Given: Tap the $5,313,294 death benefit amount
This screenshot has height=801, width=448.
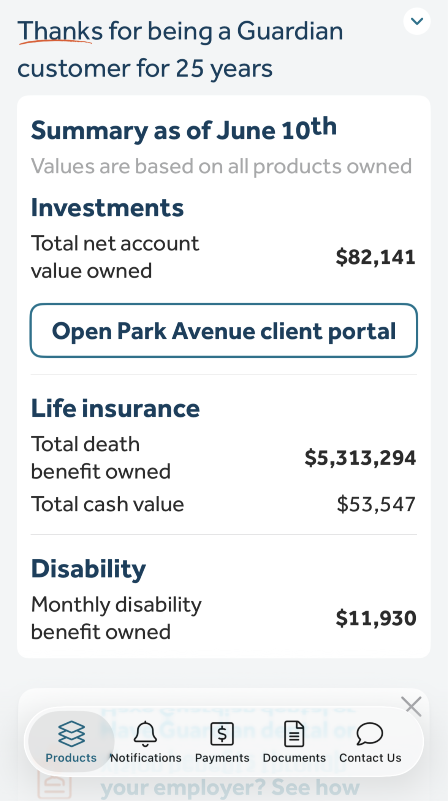Looking at the screenshot, I should [x=360, y=458].
